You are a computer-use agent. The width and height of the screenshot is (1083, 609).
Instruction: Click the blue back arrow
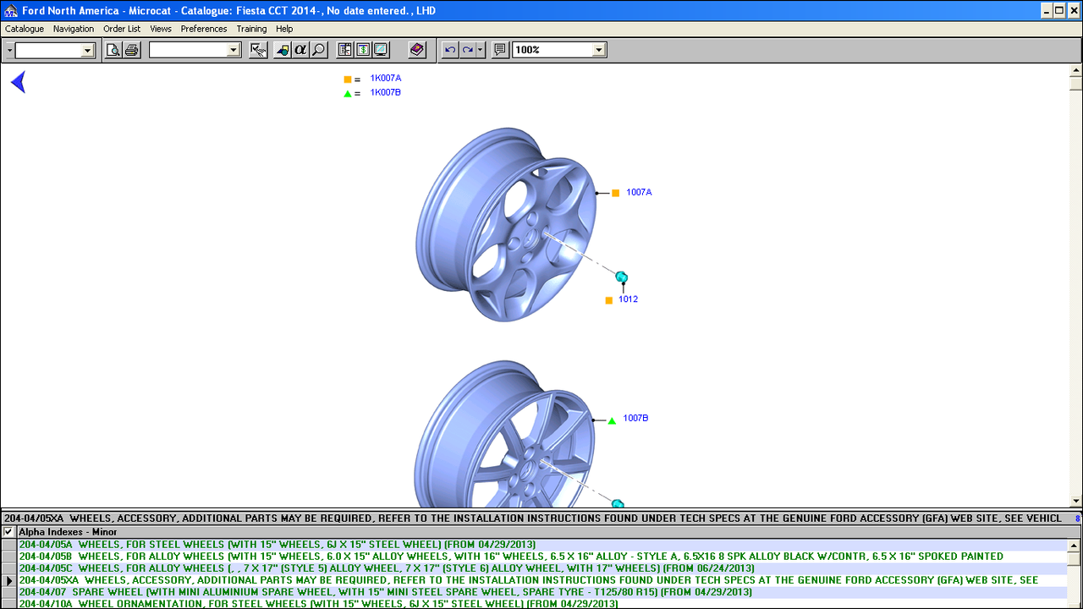[18, 82]
